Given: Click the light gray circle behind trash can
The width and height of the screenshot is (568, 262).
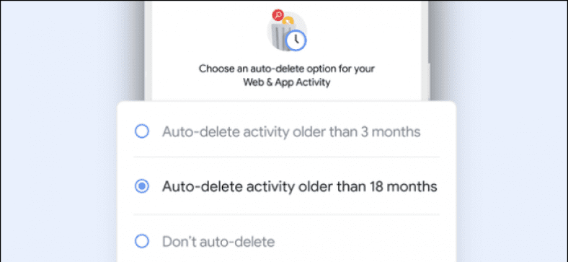Looking at the screenshot, I should click(x=287, y=32).
